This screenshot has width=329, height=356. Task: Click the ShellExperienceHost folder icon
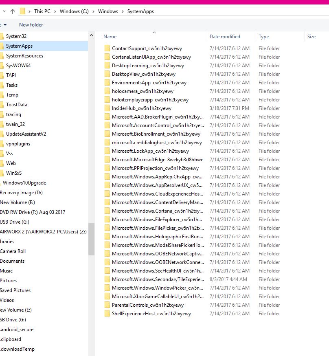click(x=107, y=314)
